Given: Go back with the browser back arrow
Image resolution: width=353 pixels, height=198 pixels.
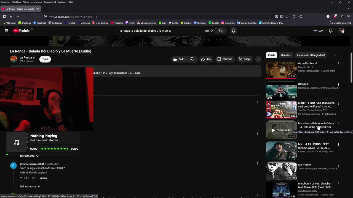Looking at the screenshot, I should [x=11, y=16].
